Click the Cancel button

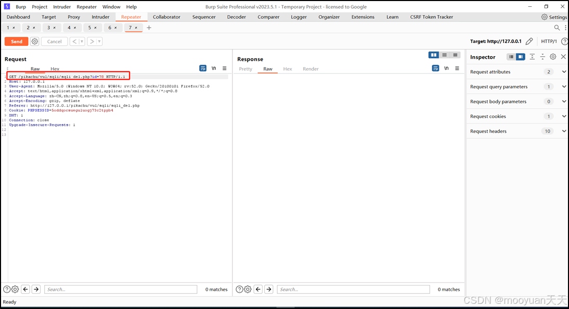point(55,42)
